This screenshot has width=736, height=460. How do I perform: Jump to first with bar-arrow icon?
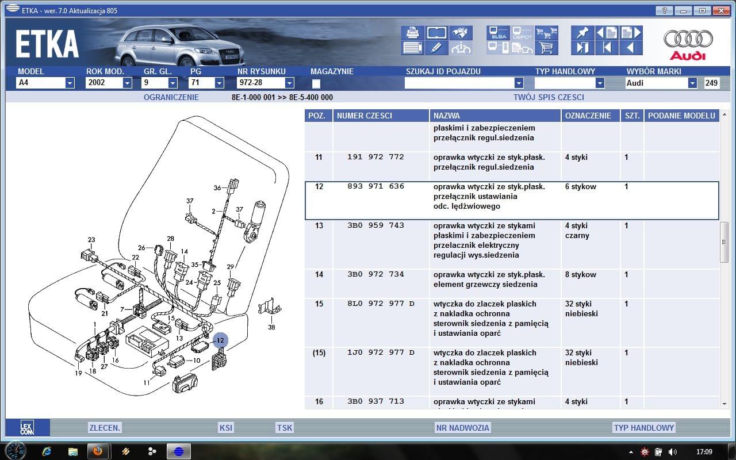point(607,48)
